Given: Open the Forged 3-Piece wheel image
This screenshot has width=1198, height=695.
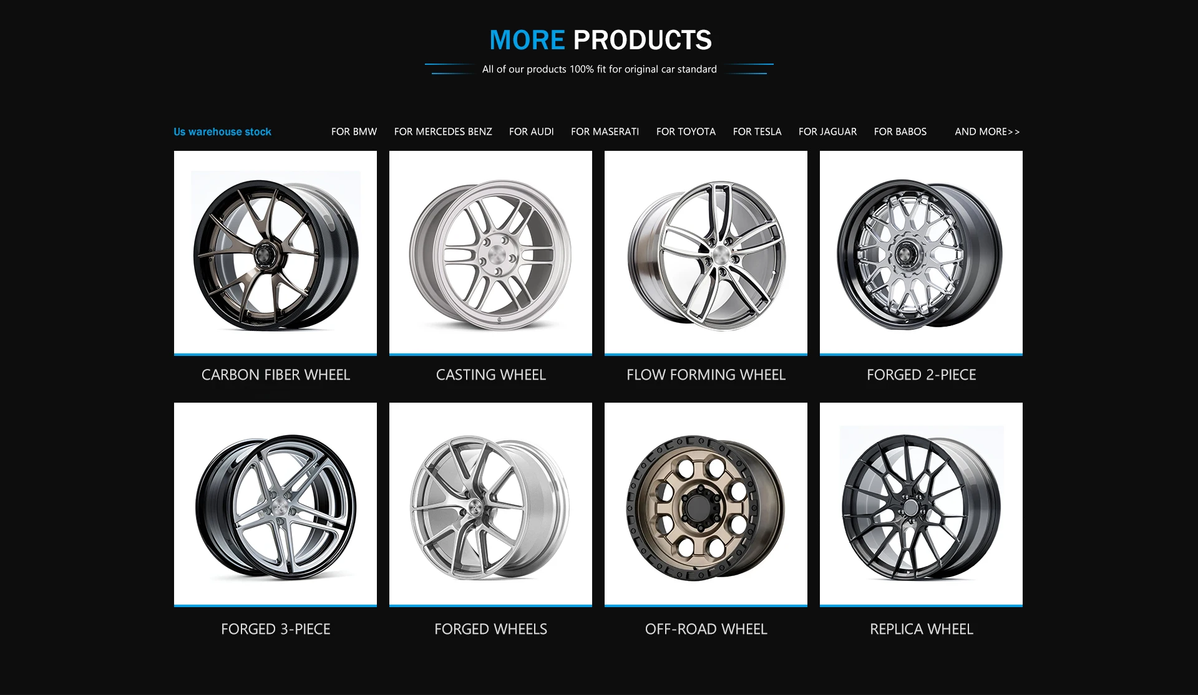Looking at the screenshot, I should click(275, 504).
